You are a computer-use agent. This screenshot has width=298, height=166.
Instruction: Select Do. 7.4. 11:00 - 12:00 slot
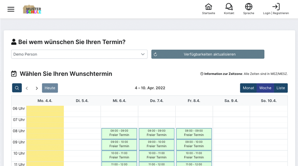tap(156, 164)
